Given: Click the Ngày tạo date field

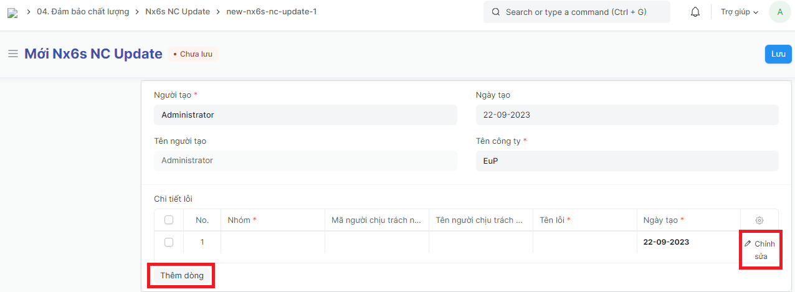Looking at the screenshot, I should click(x=627, y=115).
